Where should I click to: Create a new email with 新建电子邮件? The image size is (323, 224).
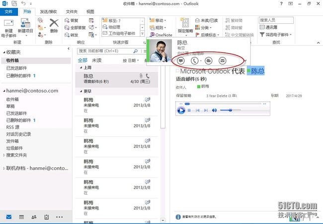click(8, 28)
